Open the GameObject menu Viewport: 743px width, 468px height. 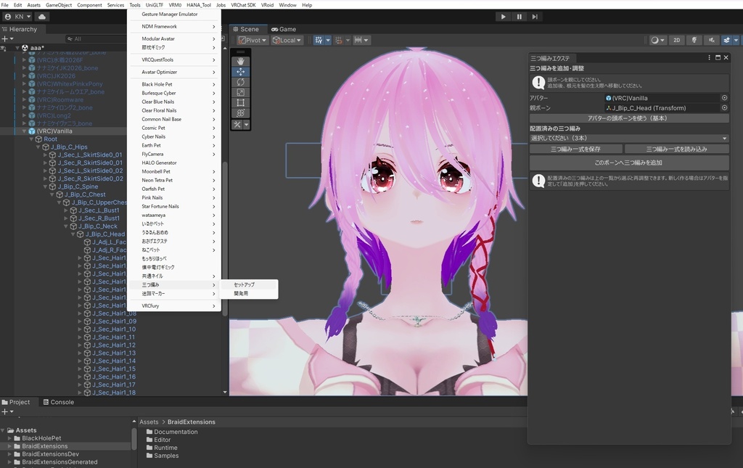(x=59, y=5)
